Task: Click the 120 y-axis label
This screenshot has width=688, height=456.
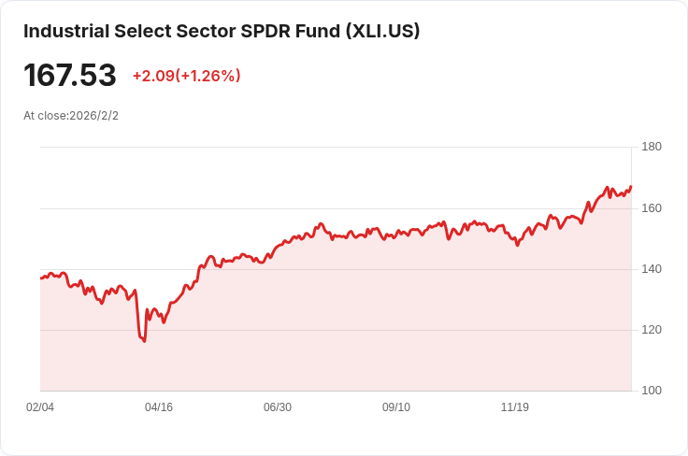Action: 652,329
